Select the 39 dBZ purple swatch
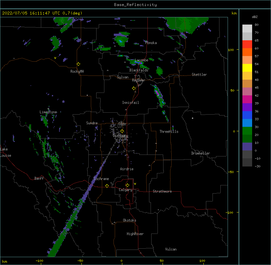This screenshot has width=271, height=265. tap(247, 107)
